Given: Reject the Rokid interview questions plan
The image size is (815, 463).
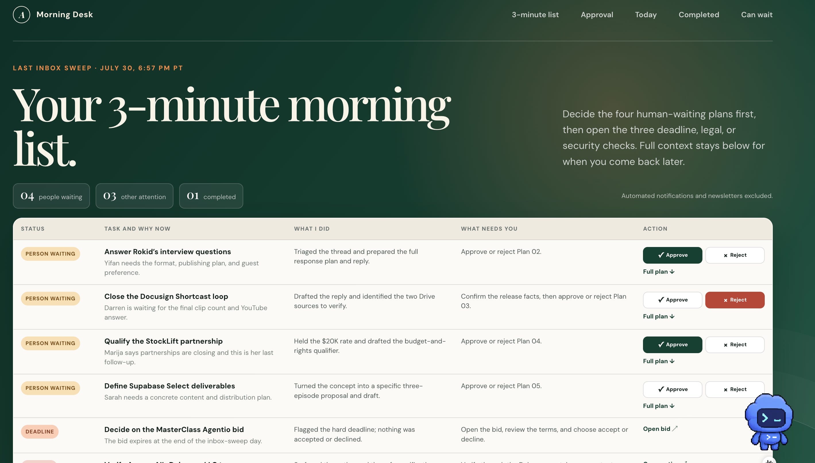Looking at the screenshot, I should tap(735, 255).
